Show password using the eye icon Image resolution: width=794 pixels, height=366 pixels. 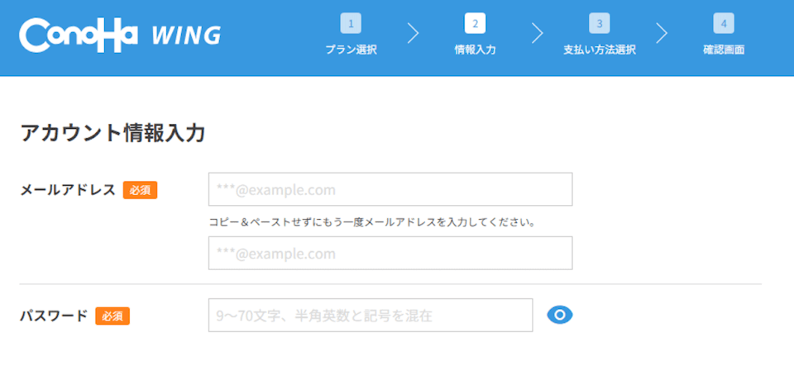[x=560, y=315]
